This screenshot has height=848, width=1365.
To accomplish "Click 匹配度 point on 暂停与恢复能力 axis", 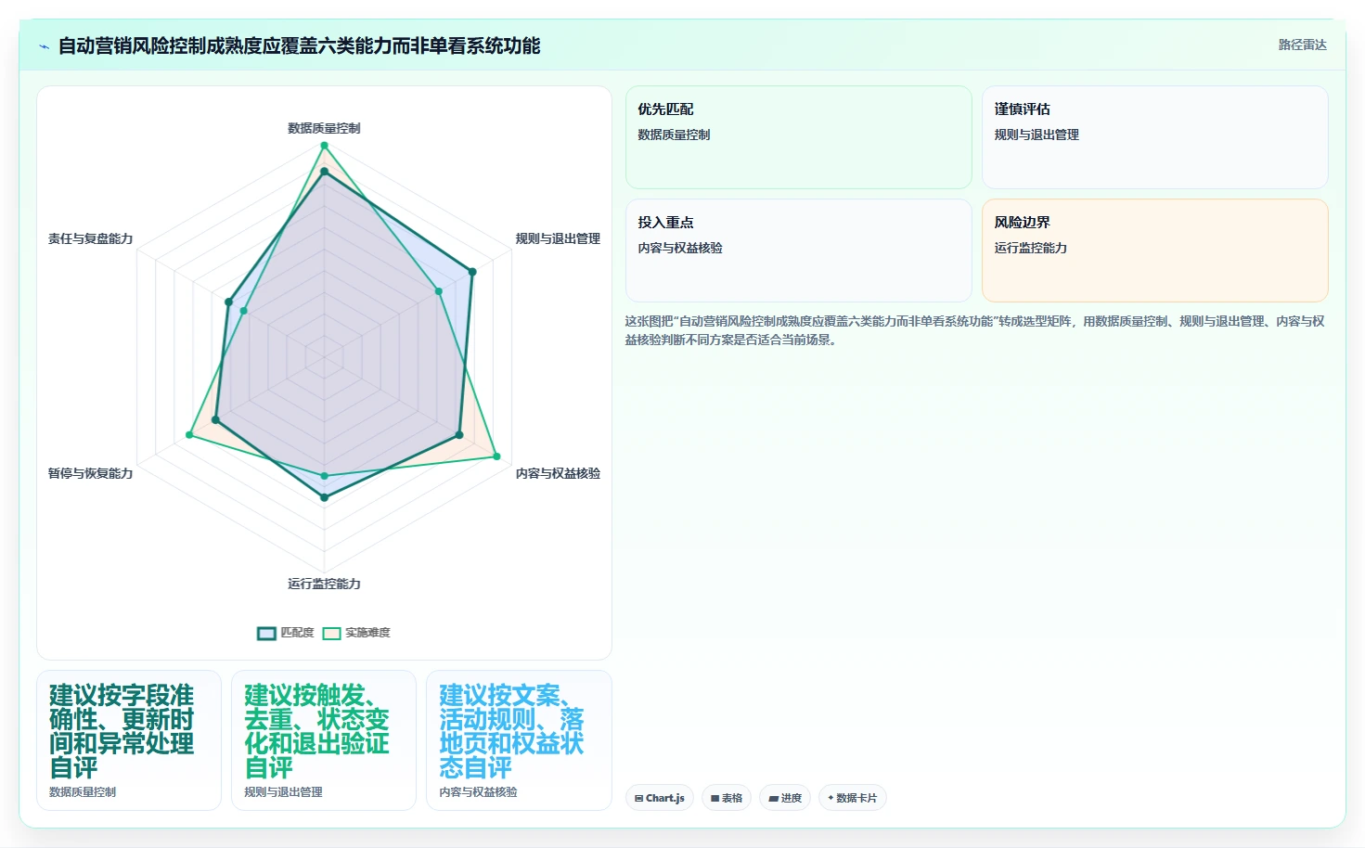I will tap(215, 420).
